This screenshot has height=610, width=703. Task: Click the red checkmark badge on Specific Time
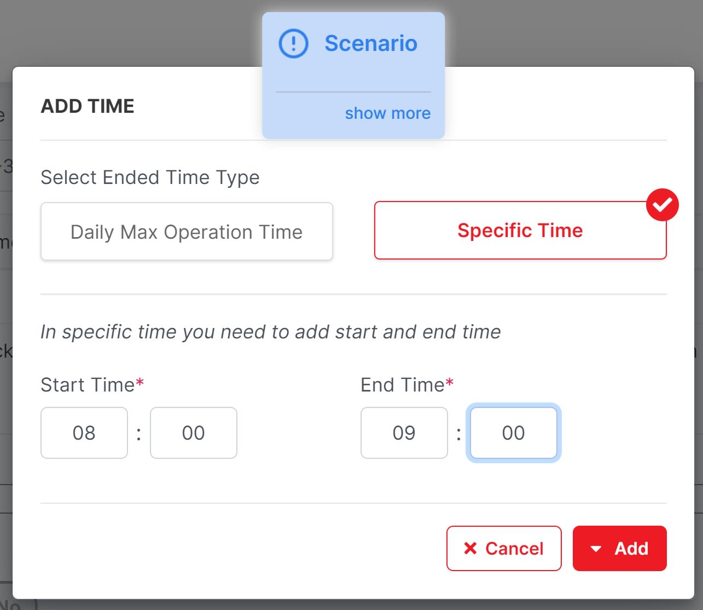coord(662,205)
